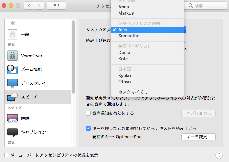This screenshot has height=162, width=229.
Task: Select the checked Alex voice
Action: tap(147, 30)
